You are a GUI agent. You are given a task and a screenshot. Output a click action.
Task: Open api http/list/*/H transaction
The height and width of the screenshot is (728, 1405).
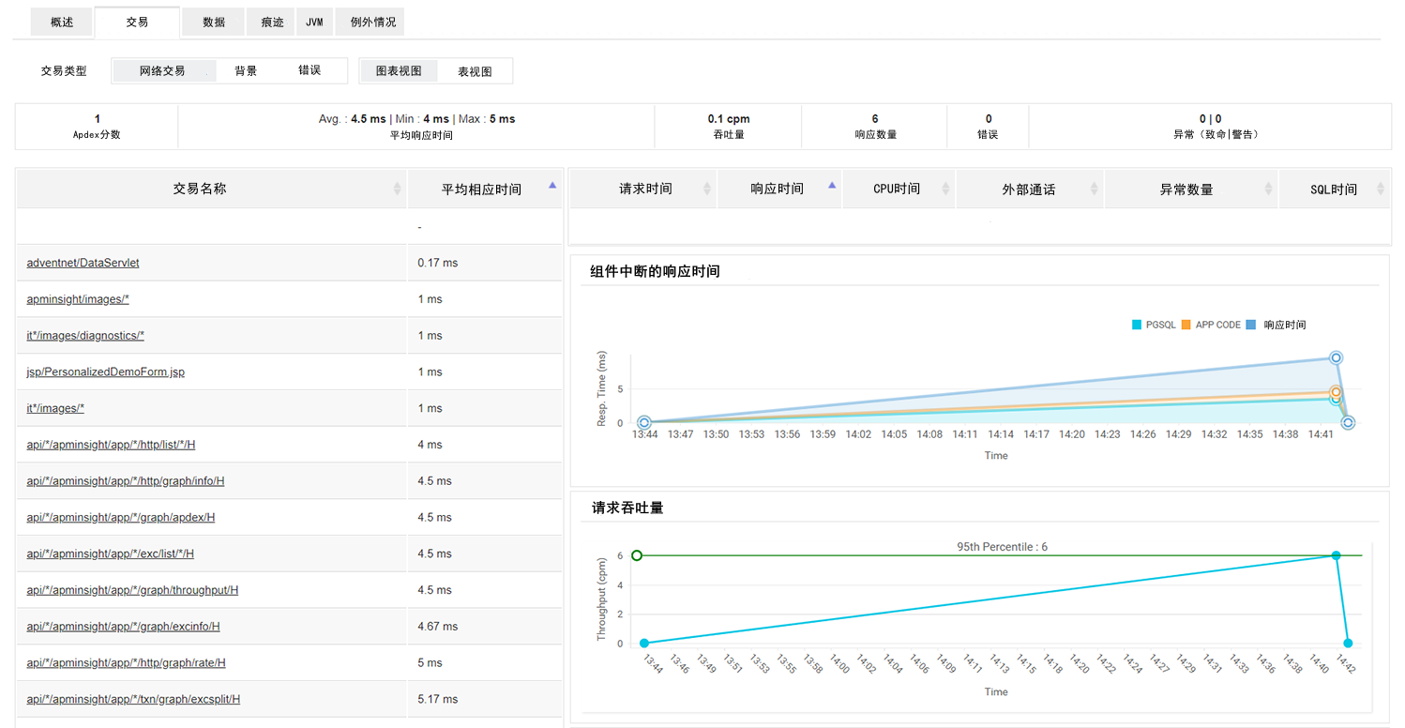(111, 445)
